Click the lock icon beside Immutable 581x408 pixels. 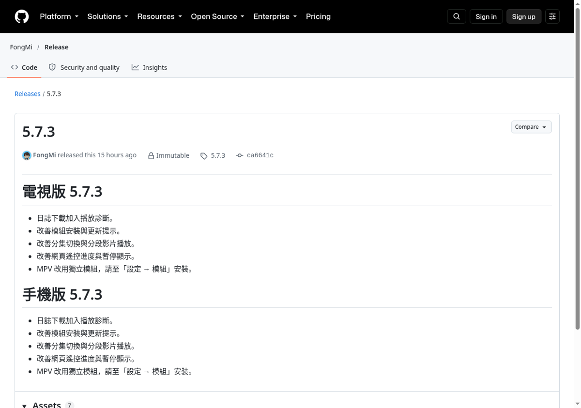pos(151,156)
